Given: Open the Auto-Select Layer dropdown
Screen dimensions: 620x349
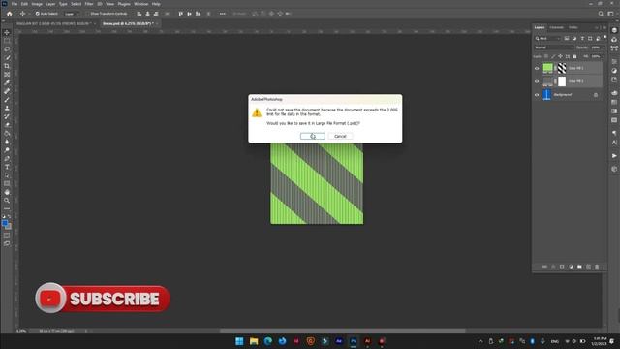Looking at the screenshot, I should (x=72, y=14).
